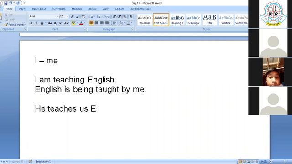
Task: Open the Mailings tab
Action: click(77, 9)
